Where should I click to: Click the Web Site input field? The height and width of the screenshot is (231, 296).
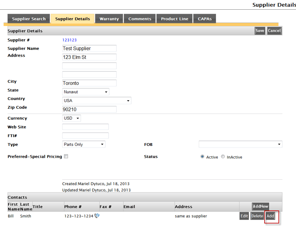(x=85, y=127)
